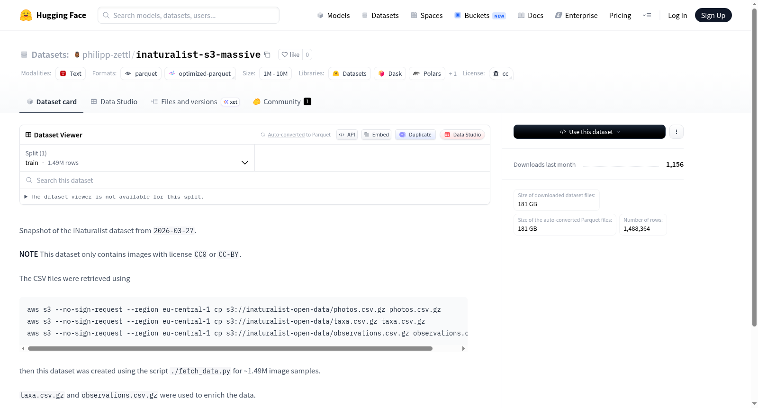Select the Polars library tag
Viewport: 758px width, 408px height.
tap(427, 73)
